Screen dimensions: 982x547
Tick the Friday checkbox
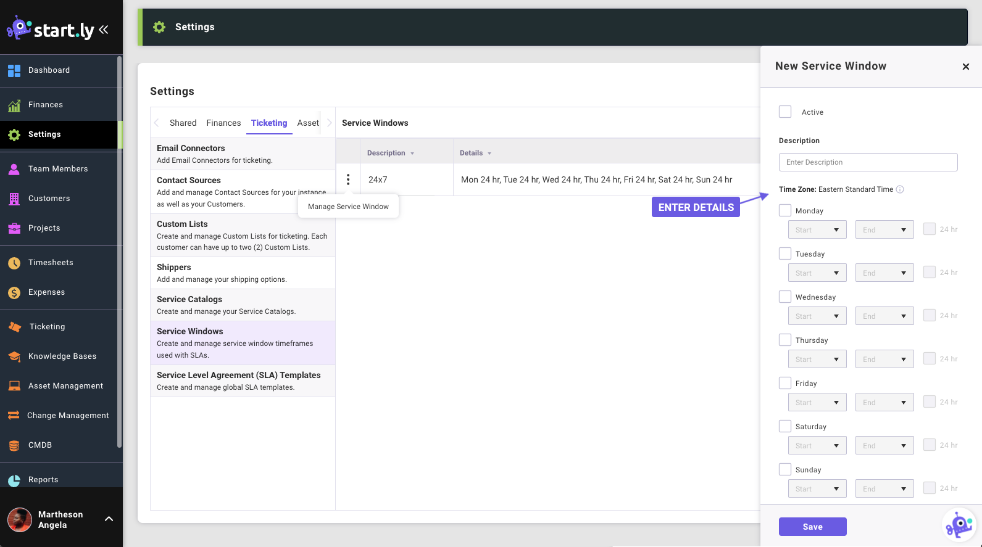tap(785, 383)
